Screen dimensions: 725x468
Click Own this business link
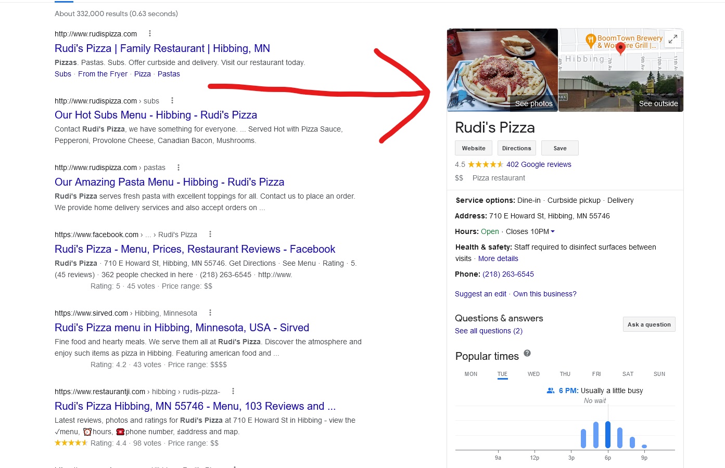pyautogui.click(x=545, y=294)
